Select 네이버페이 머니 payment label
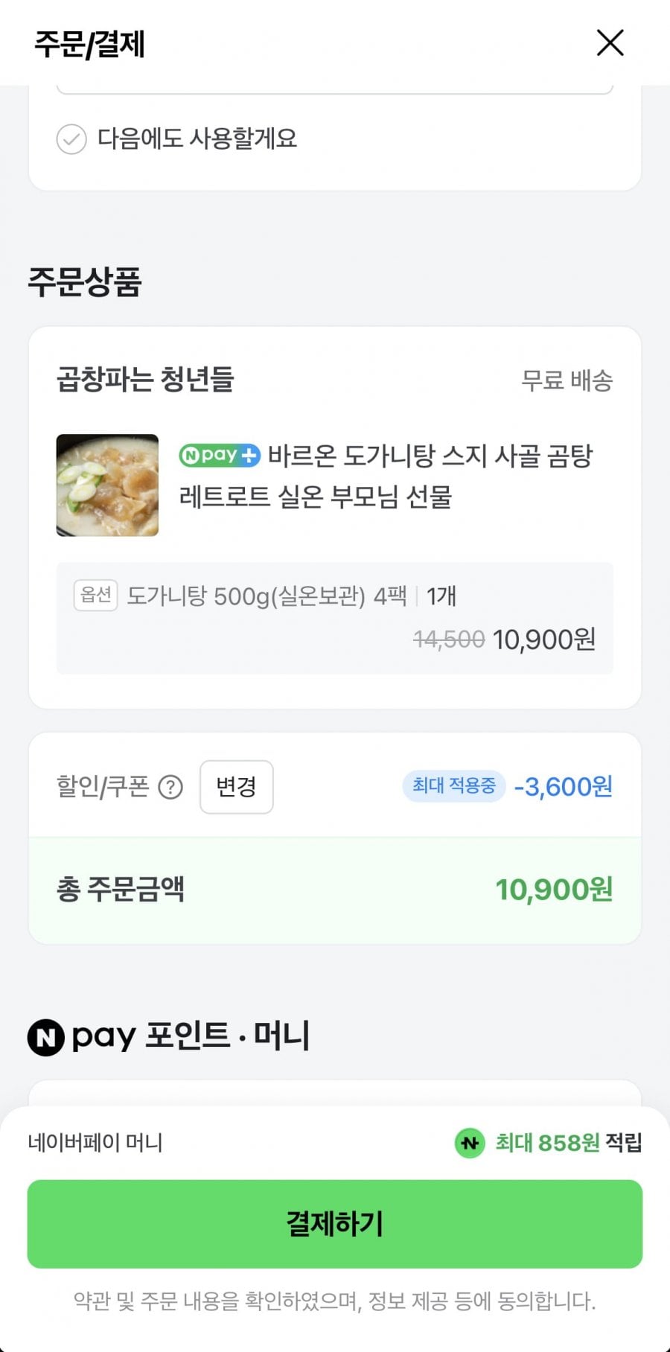 click(x=95, y=1143)
